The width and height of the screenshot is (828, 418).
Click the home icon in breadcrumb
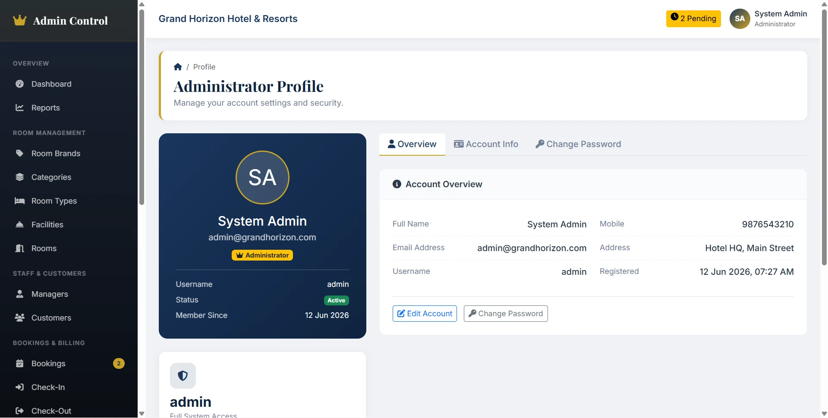(x=178, y=66)
